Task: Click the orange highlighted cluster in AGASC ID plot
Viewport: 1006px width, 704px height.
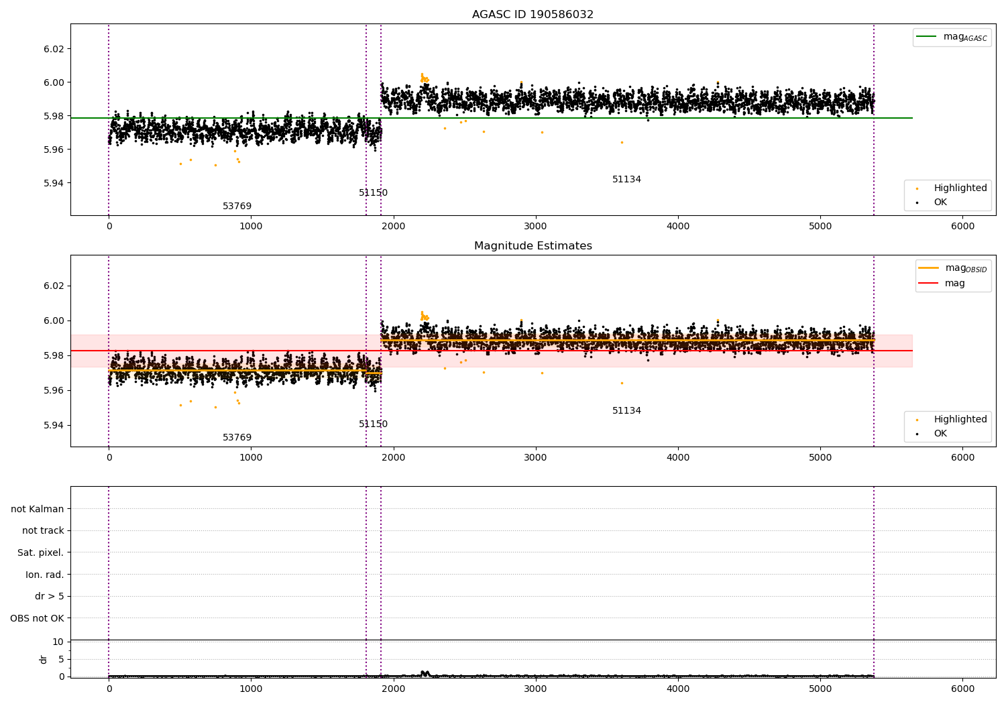Action: point(424,78)
